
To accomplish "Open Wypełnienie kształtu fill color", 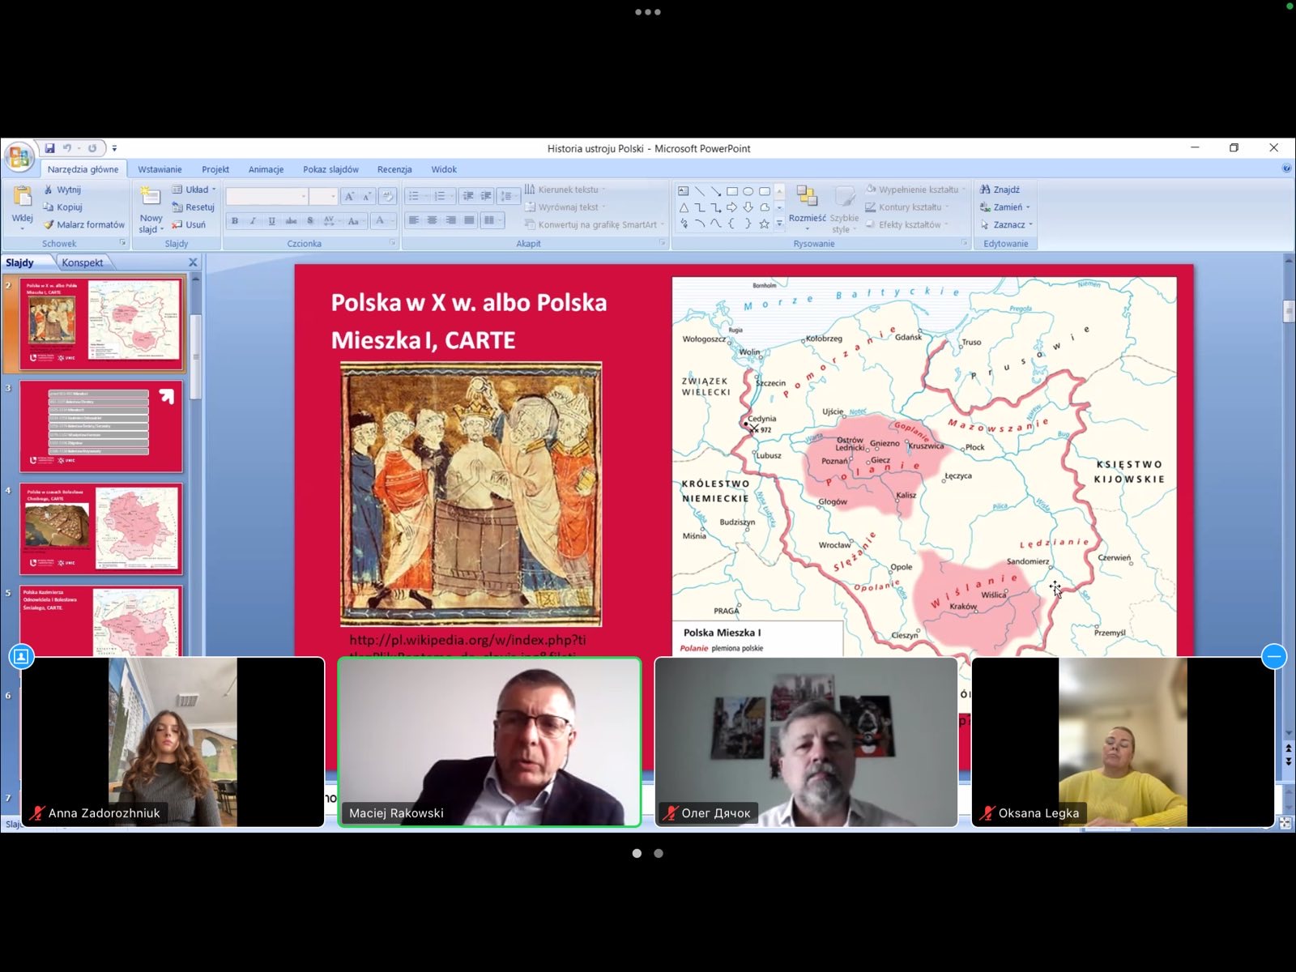I will (915, 190).
